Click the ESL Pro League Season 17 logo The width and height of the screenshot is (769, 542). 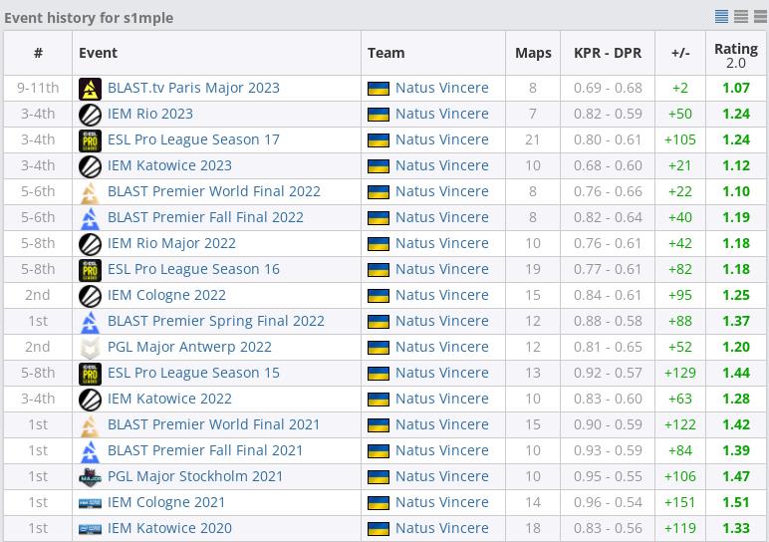coord(90,140)
